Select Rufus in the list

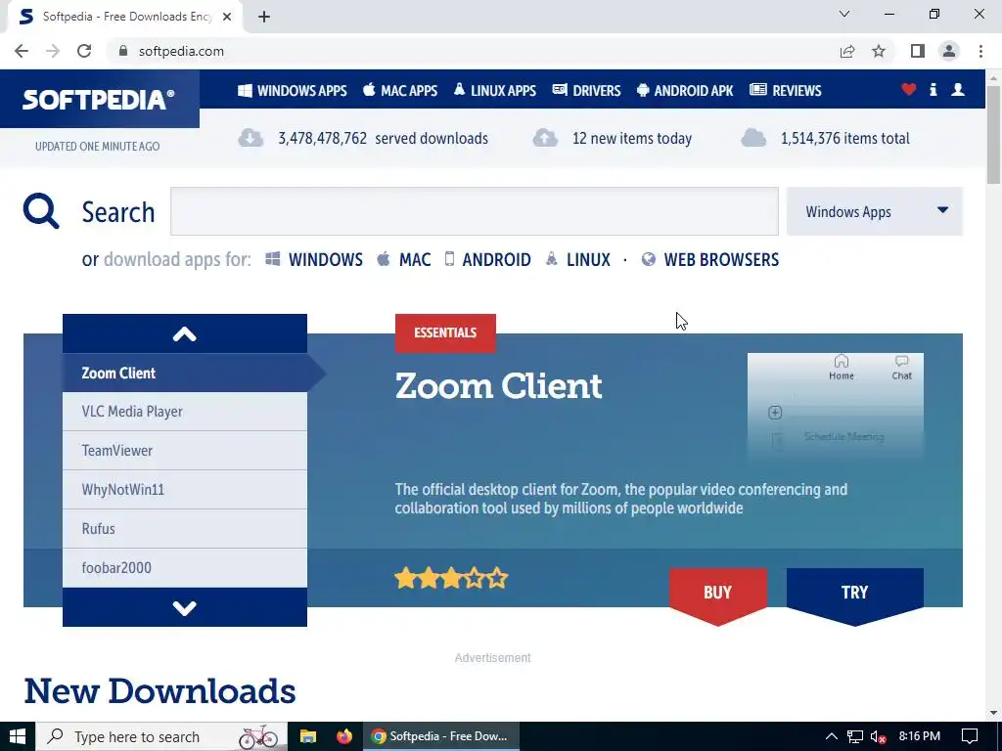(185, 529)
